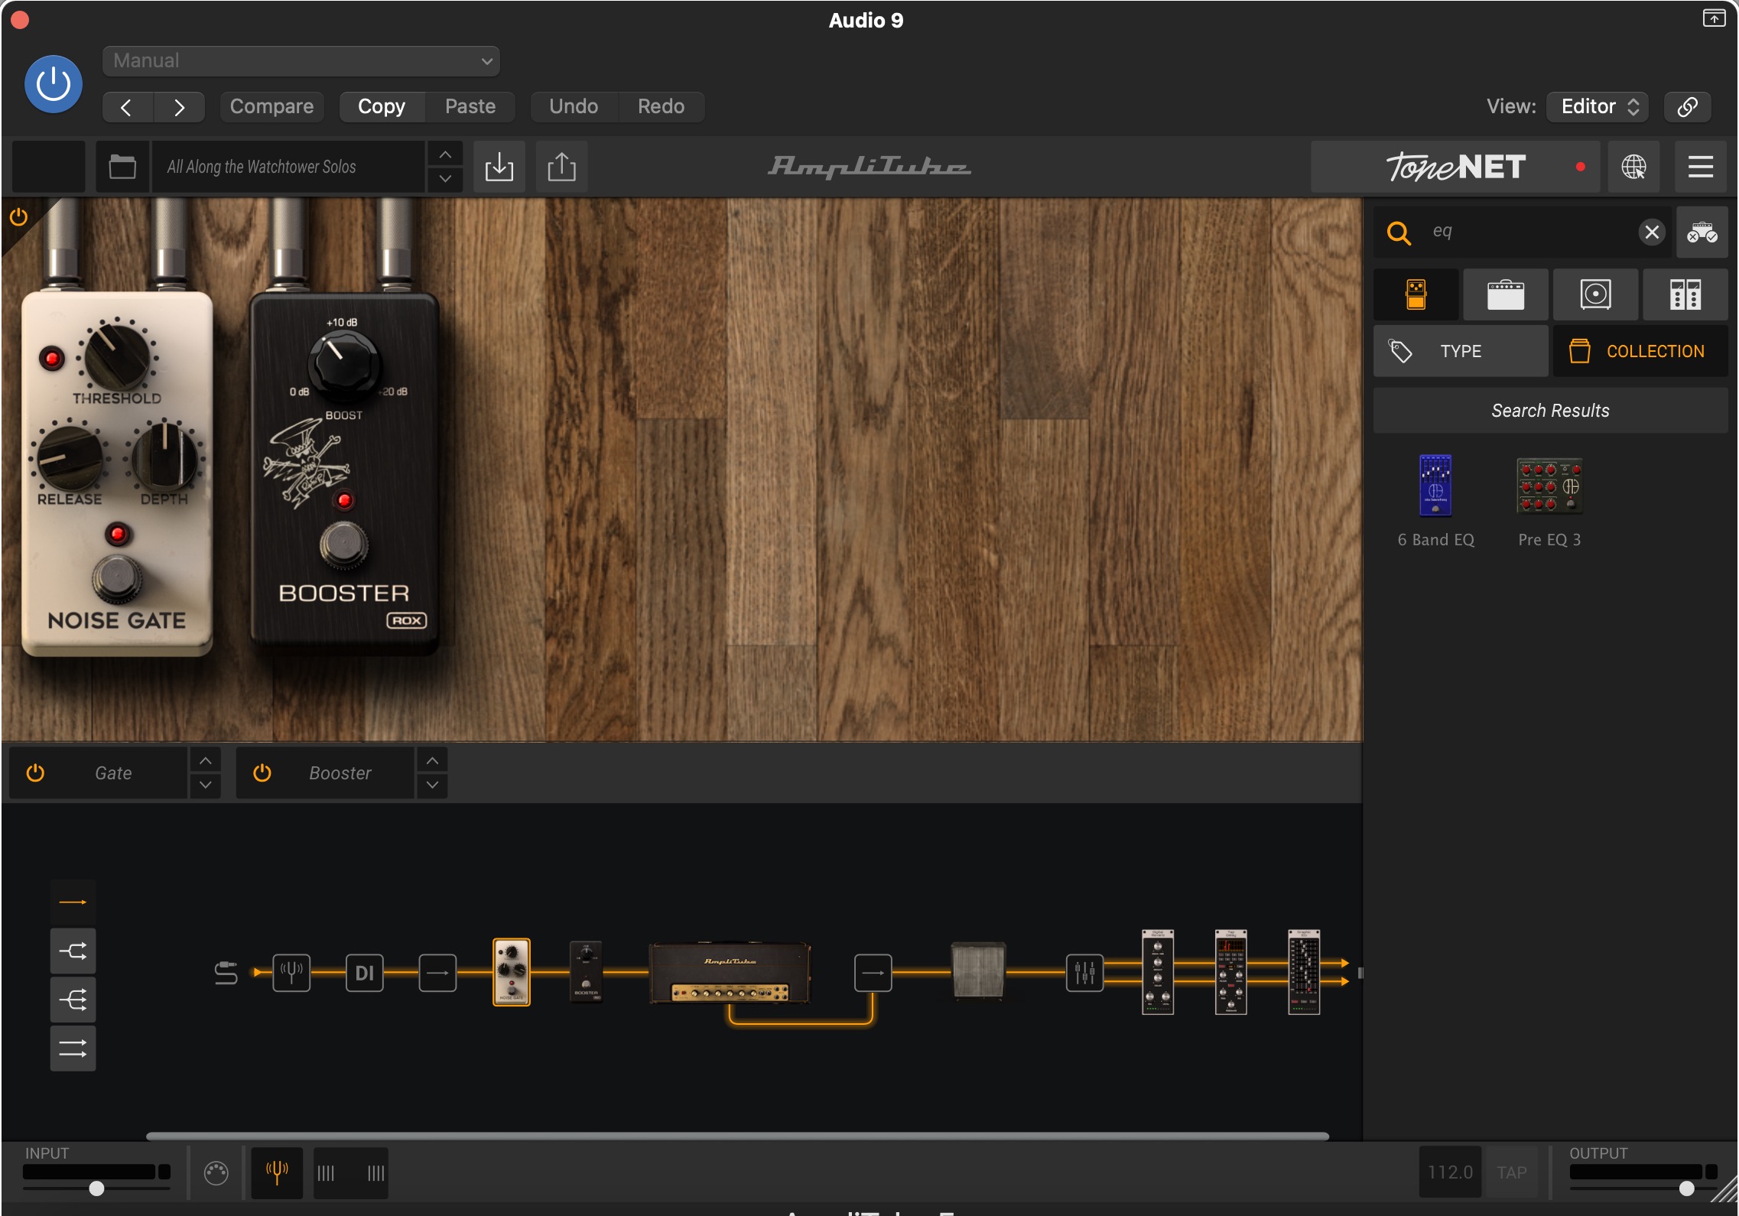Select the stomp pedal category icon
The width and height of the screenshot is (1739, 1216).
1416,294
